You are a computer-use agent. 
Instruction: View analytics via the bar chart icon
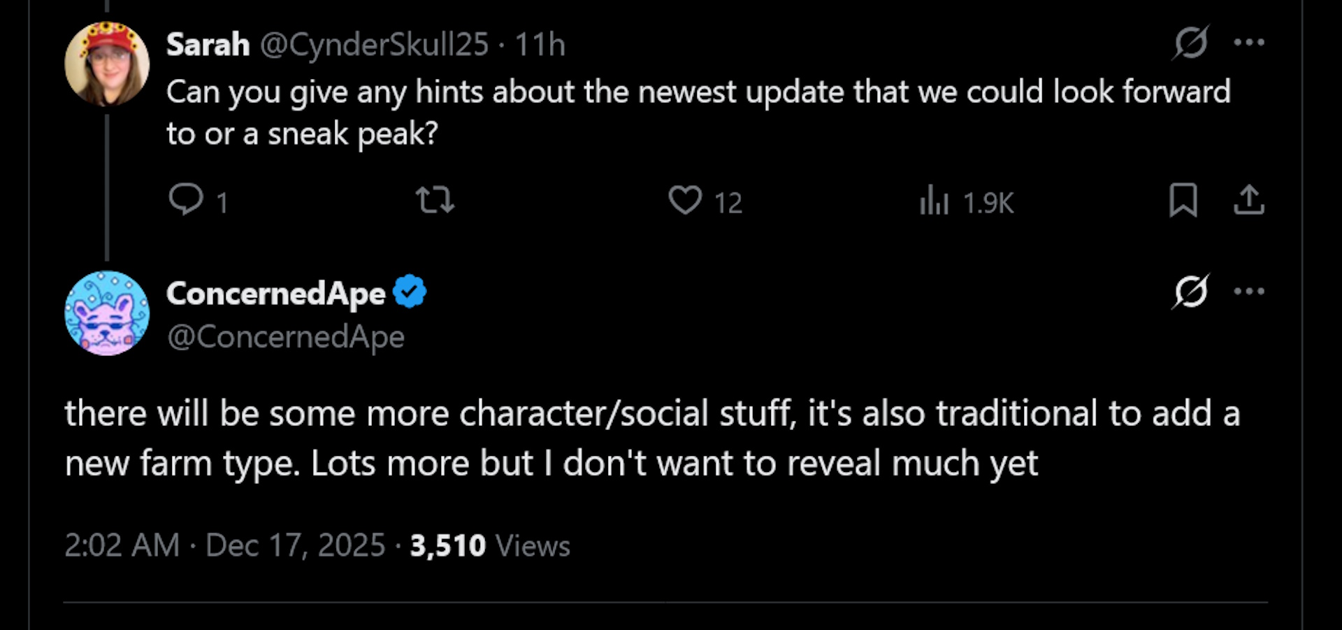click(935, 202)
